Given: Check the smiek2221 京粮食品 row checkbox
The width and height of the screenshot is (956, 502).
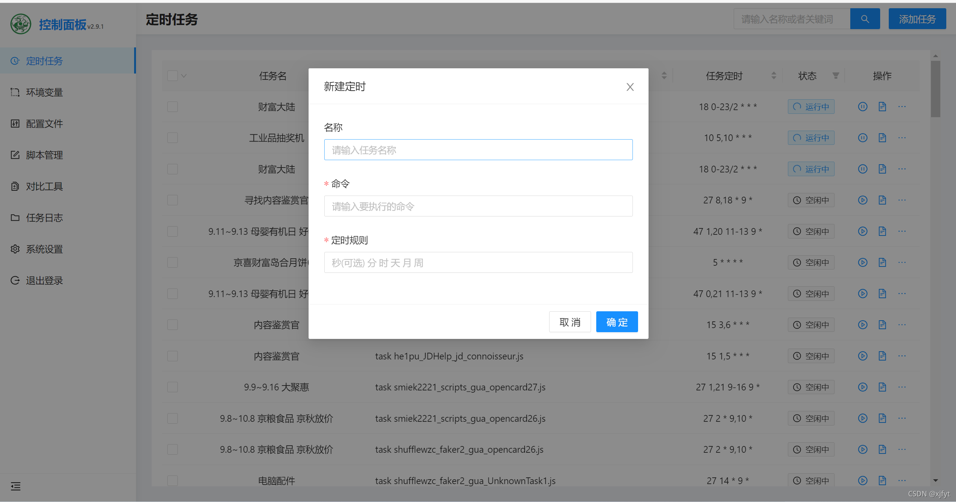Looking at the screenshot, I should tap(173, 418).
